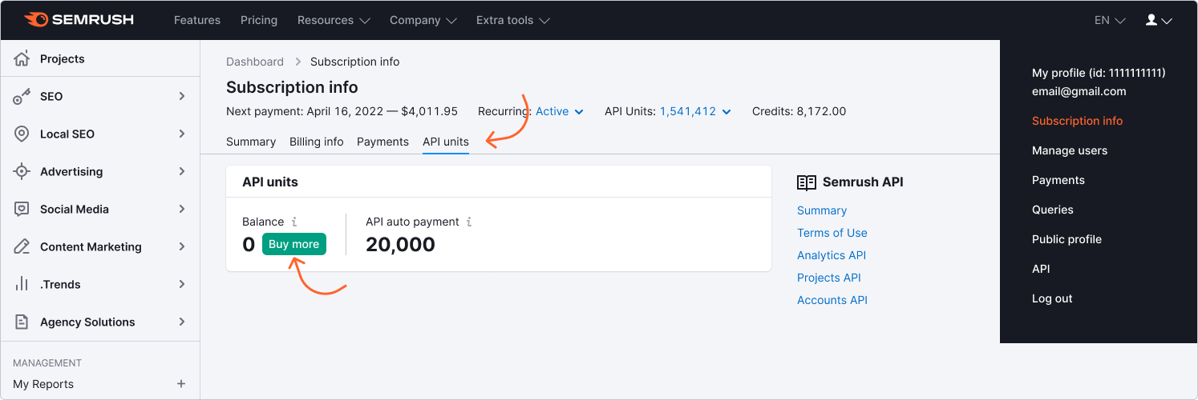Click My profile (id: 1111111111)
This screenshot has width=1198, height=400.
coord(1099,73)
